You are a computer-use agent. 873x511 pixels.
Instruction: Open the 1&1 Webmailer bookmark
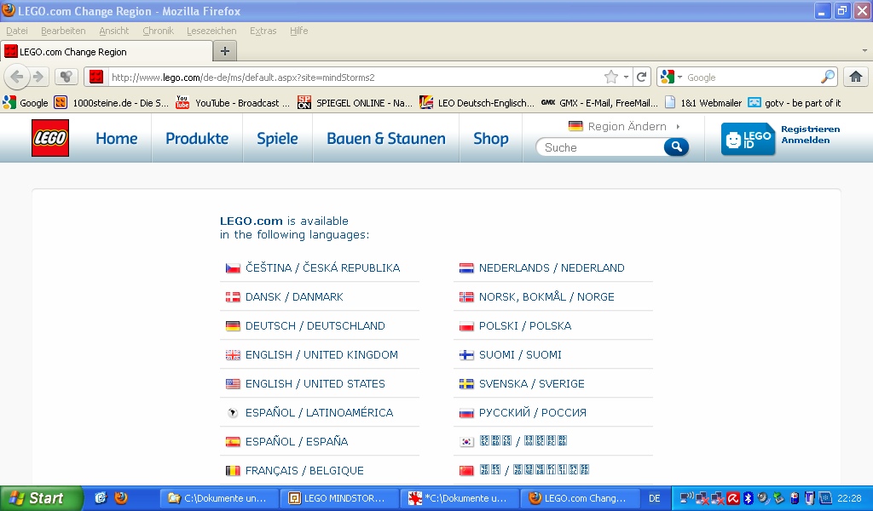[x=703, y=103]
